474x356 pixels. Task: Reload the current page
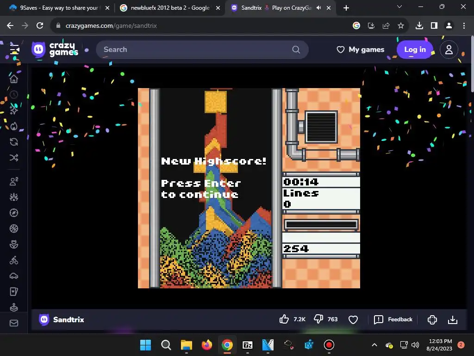(x=40, y=26)
